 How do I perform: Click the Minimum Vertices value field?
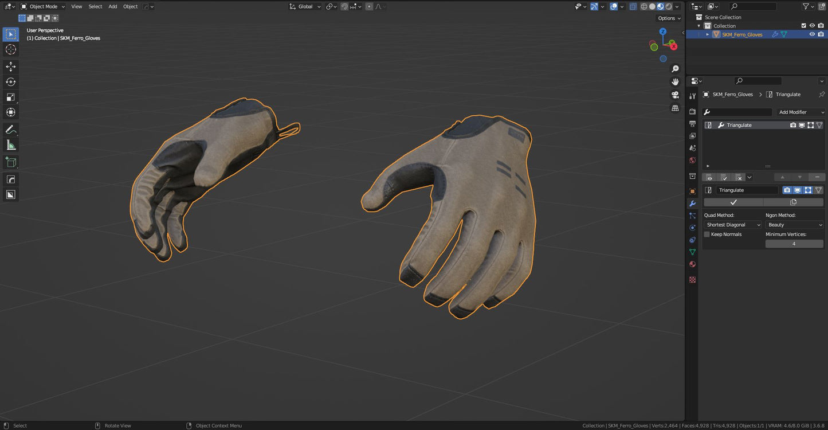(x=794, y=243)
